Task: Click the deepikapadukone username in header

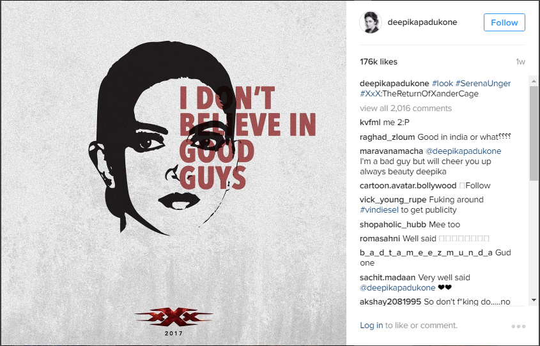Action: pos(422,22)
